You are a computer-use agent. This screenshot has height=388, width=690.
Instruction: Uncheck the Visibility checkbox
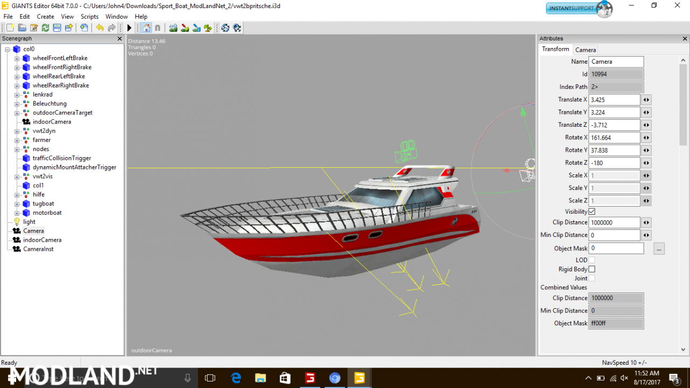click(x=591, y=212)
